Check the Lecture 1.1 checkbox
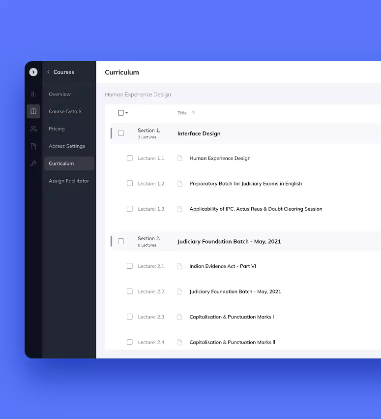The width and height of the screenshot is (381, 419). [130, 158]
